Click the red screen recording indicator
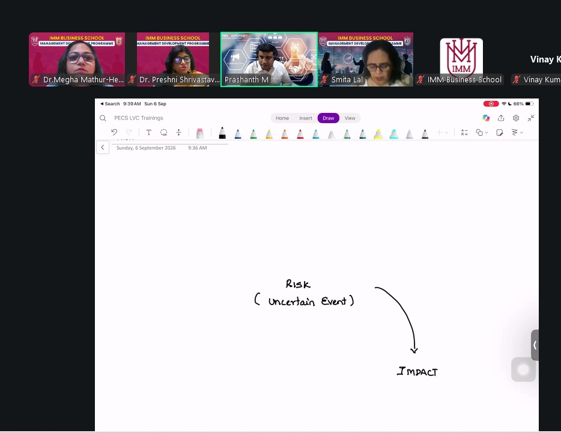Image resolution: width=561 pixels, height=433 pixels. click(x=491, y=104)
